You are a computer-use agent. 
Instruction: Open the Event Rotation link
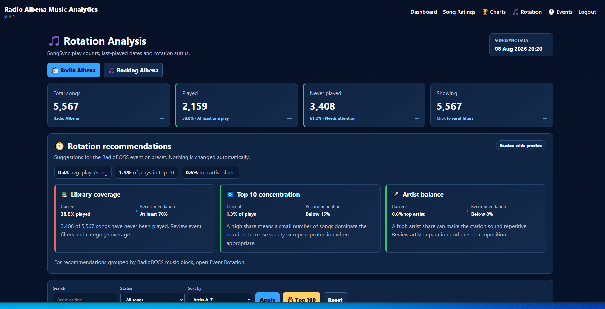pyautogui.click(x=227, y=262)
